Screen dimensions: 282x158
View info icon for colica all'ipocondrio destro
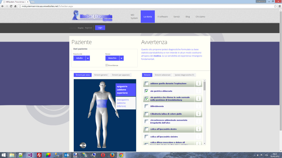198,129
